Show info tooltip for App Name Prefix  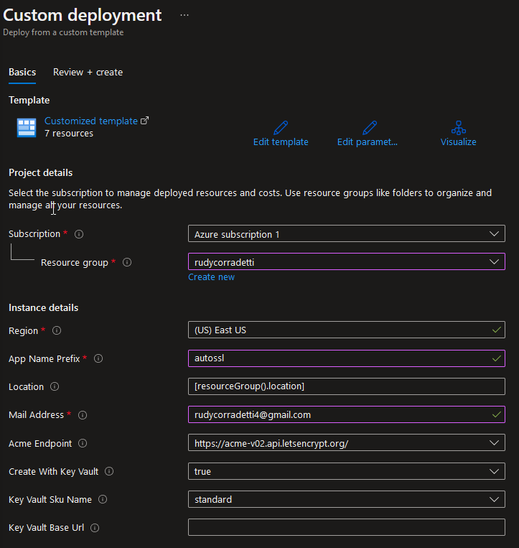click(98, 358)
